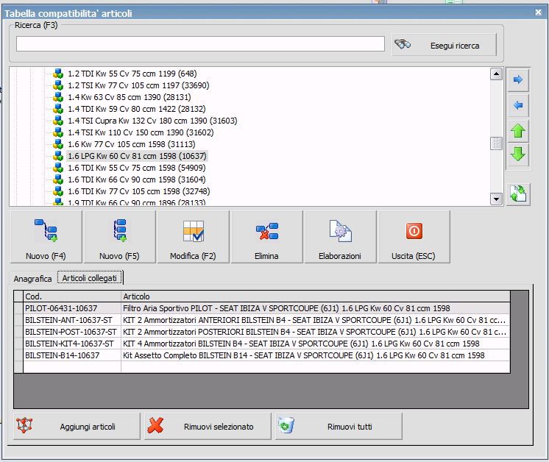This screenshot has width=549, height=462.
Task: Select code PILOT-06431-10637
Action: pyautogui.click(x=72, y=308)
